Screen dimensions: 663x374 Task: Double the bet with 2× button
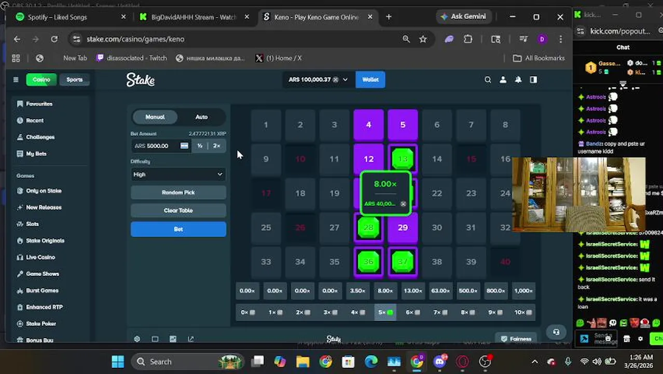(217, 146)
